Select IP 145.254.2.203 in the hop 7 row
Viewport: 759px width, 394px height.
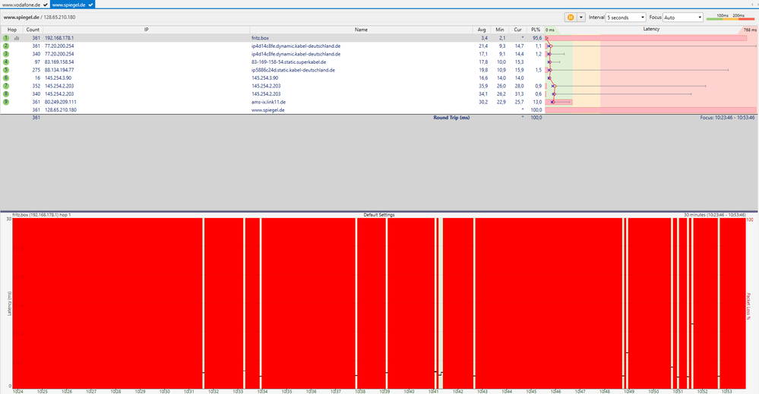tap(59, 86)
